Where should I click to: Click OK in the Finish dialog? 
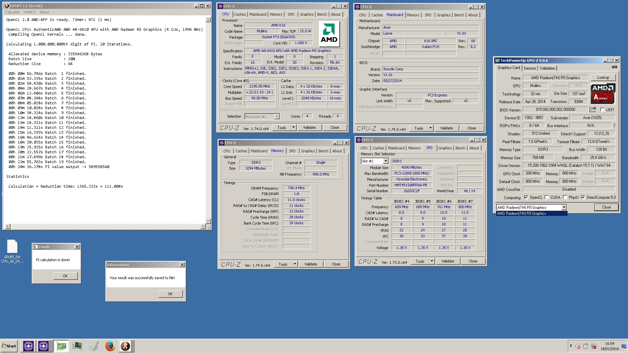point(65,276)
